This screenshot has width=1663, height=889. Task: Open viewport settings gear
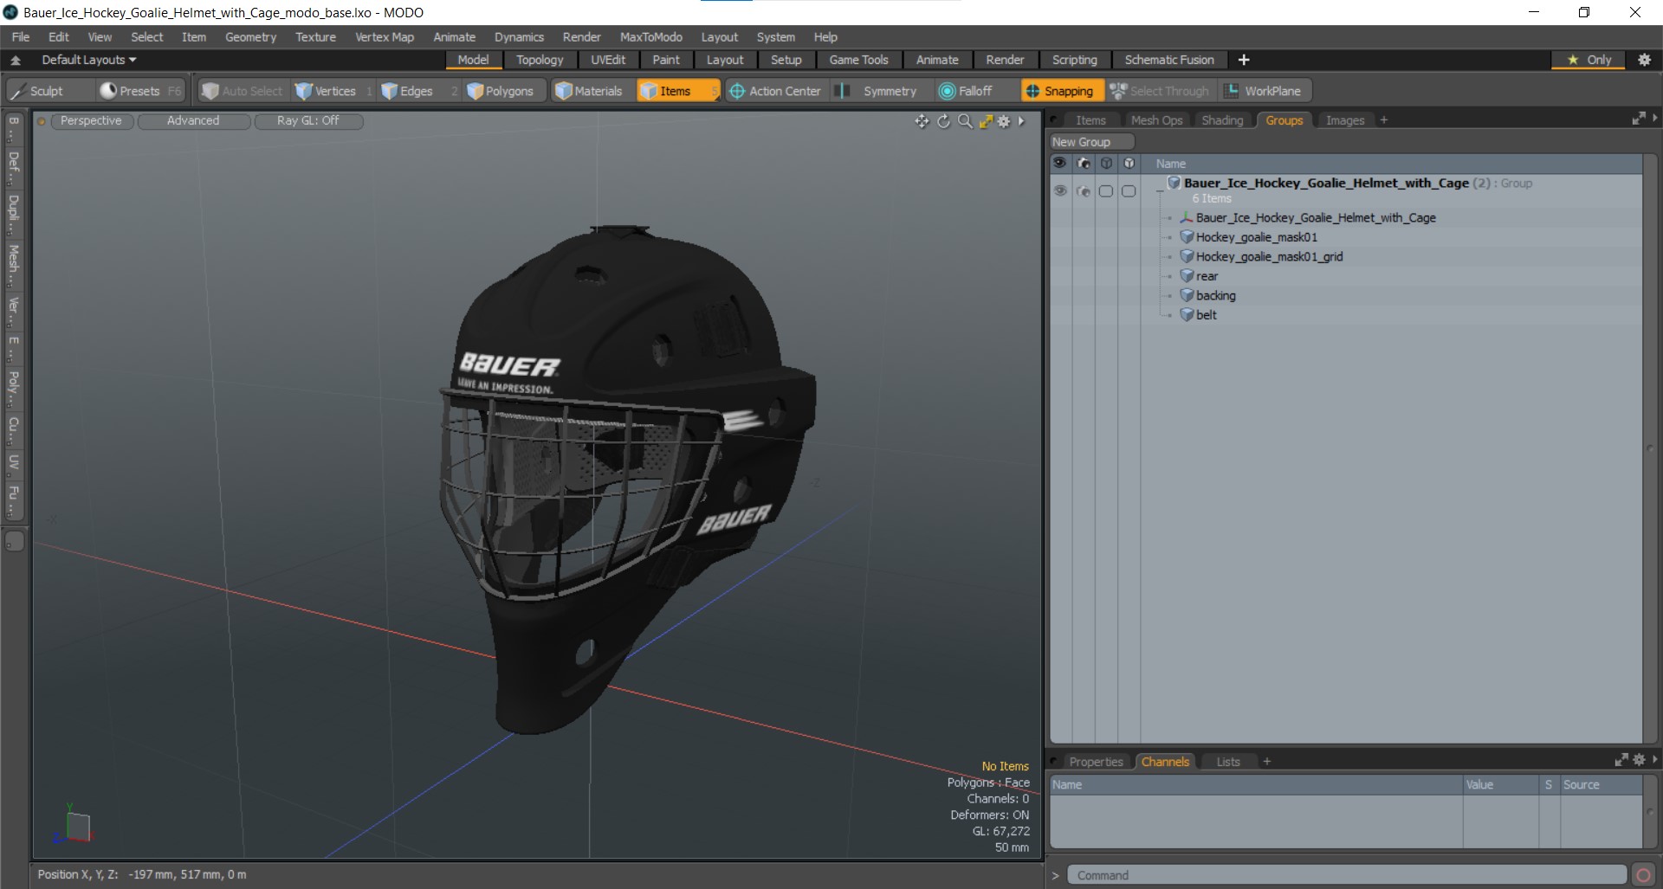click(1004, 121)
